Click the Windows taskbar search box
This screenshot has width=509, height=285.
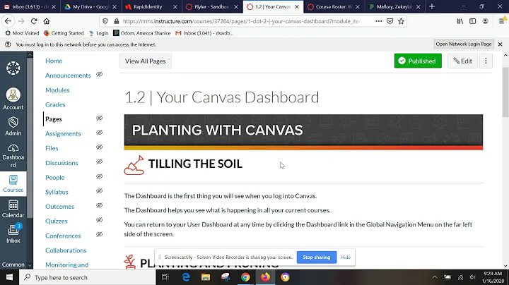click(88, 277)
